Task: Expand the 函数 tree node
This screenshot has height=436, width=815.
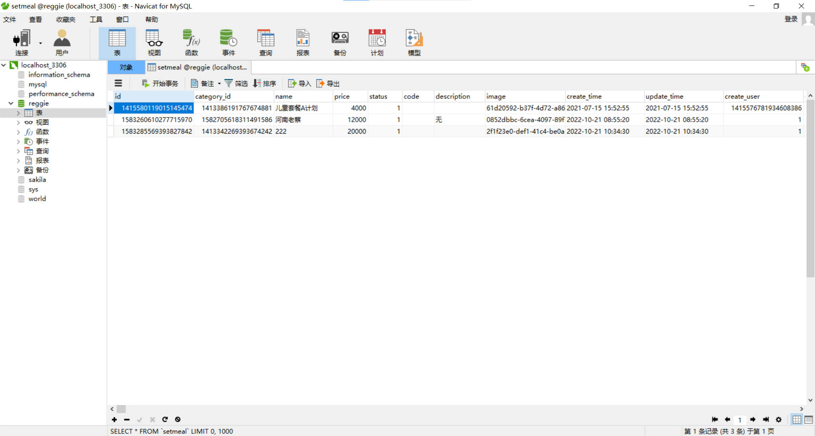Action: [x=18, y=132]
